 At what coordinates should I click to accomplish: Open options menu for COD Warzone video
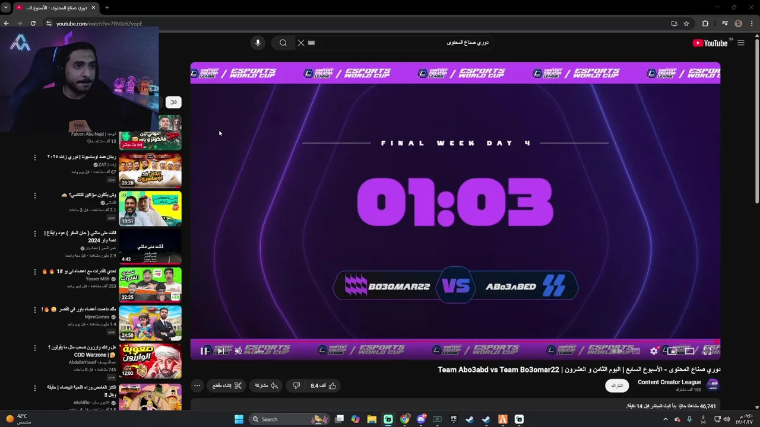tap(34, 348)
